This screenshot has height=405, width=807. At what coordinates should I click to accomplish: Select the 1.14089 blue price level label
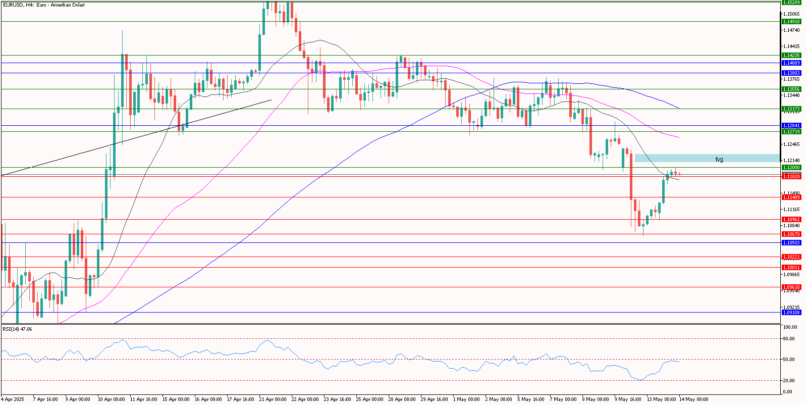[x=791, y=63]
